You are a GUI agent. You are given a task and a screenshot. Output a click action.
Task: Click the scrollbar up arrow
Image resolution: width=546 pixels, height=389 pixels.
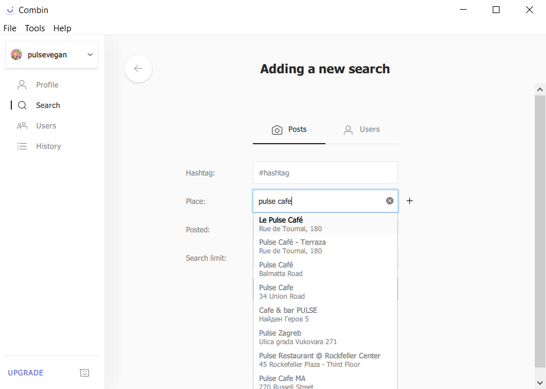pos(540,90)
